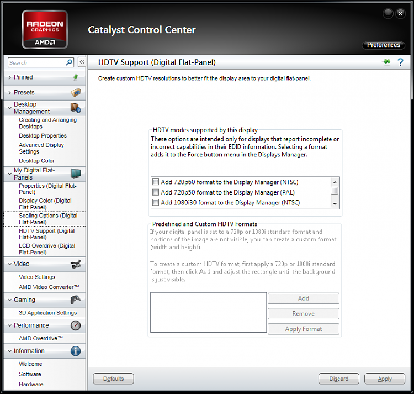Collapse the Performance section chevron
The width and height of the screenshot is (414, 394).
pyautogui.click(x=9, y=325)
